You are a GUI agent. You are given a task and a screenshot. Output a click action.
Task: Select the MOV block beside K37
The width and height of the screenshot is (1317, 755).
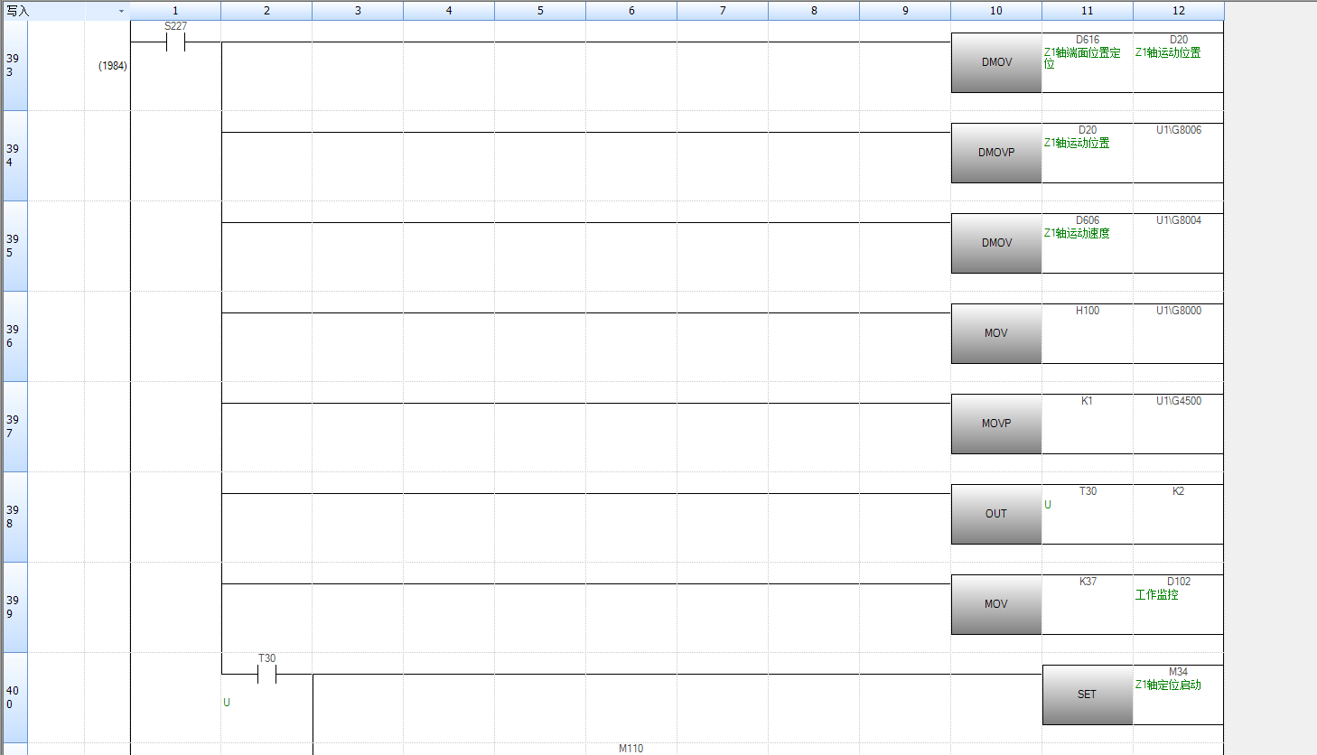(x=995, y=604)
